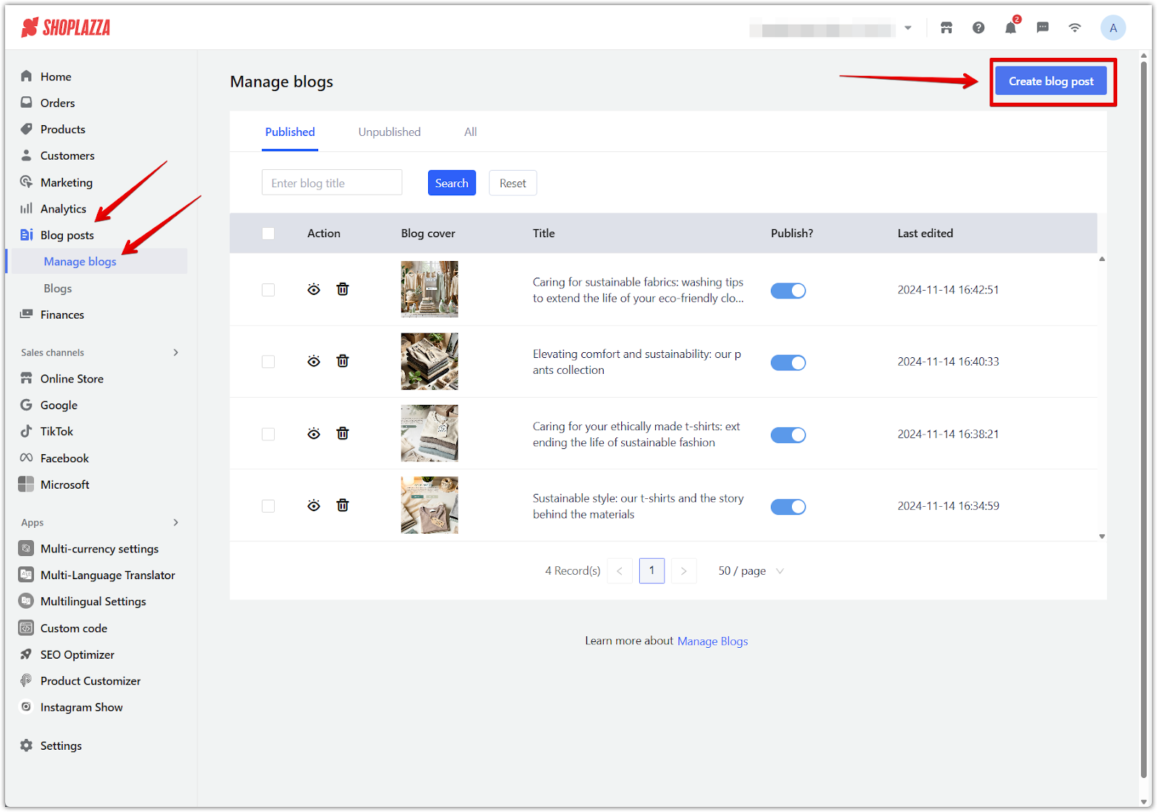Open the notifications bell icon
Screen dimensions: 1157x812
point(1010,27)
